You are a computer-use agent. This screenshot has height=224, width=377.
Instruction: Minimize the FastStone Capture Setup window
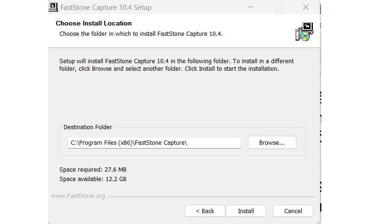251,8
